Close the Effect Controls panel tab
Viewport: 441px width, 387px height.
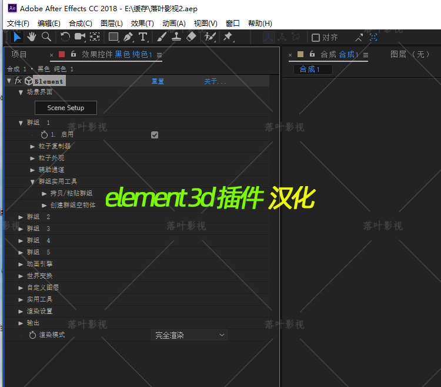coord(52,55)
